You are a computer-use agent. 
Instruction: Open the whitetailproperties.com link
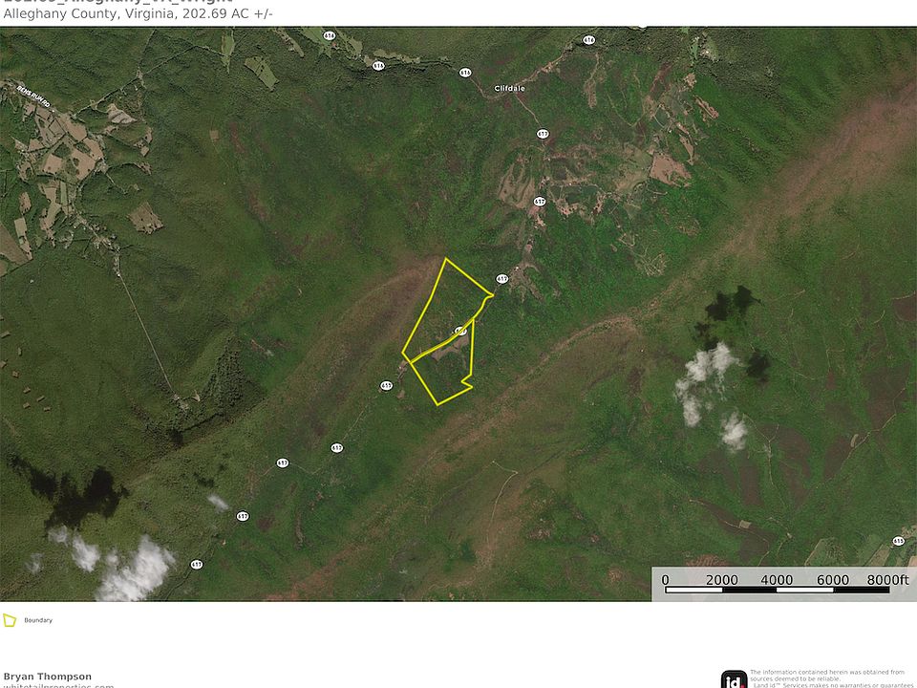click(58, 685)
